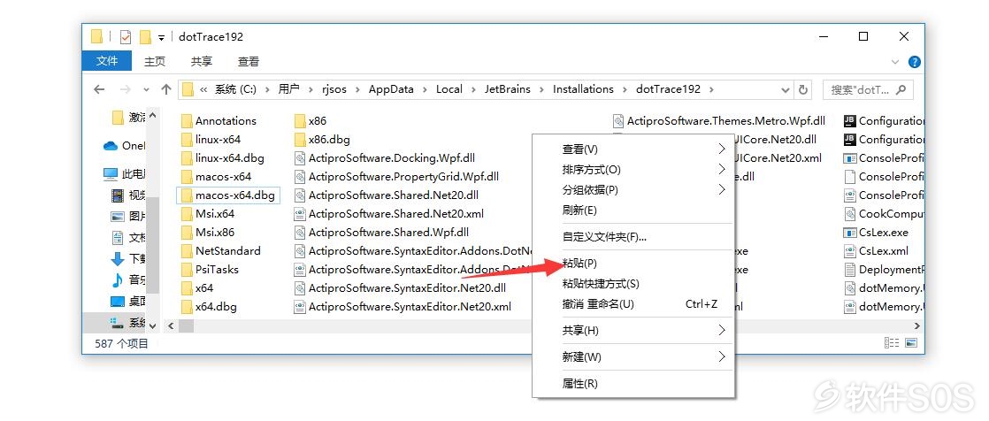The width and height of the screenshot is (989, 421).
Task: Open 共享(H) submenu
Action: [633, 330]
